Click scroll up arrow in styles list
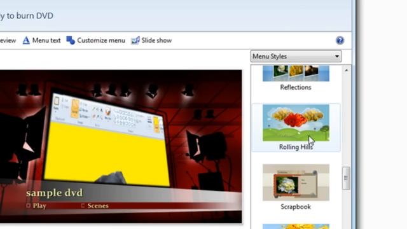This screenshot has width=407, height=229. tap(346, 71)
